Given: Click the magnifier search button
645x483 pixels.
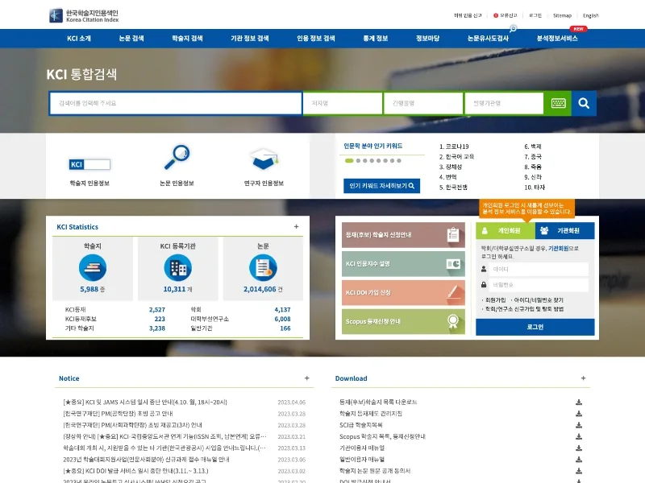Looking at the screenshot, I should tap(583, 103).
